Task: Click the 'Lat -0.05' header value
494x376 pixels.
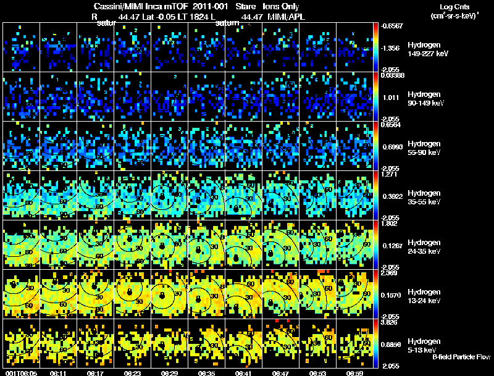Action: coord(160,17)
